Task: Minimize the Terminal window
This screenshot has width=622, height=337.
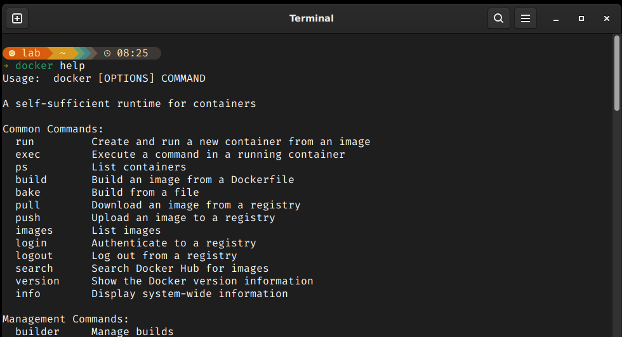Action: [x=556, y=18]
